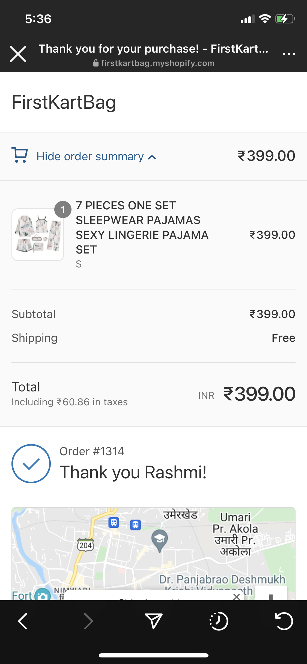Share page via paper plane icon

(153, 621)
